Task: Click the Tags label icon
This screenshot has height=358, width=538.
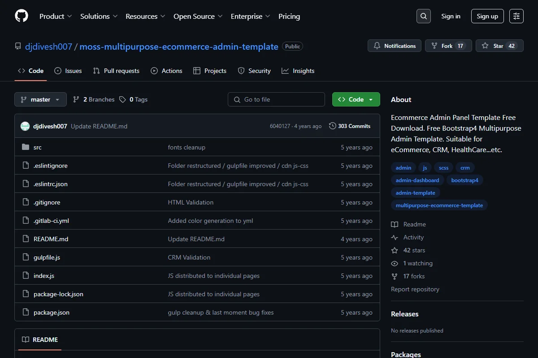Action: (122, 99)
